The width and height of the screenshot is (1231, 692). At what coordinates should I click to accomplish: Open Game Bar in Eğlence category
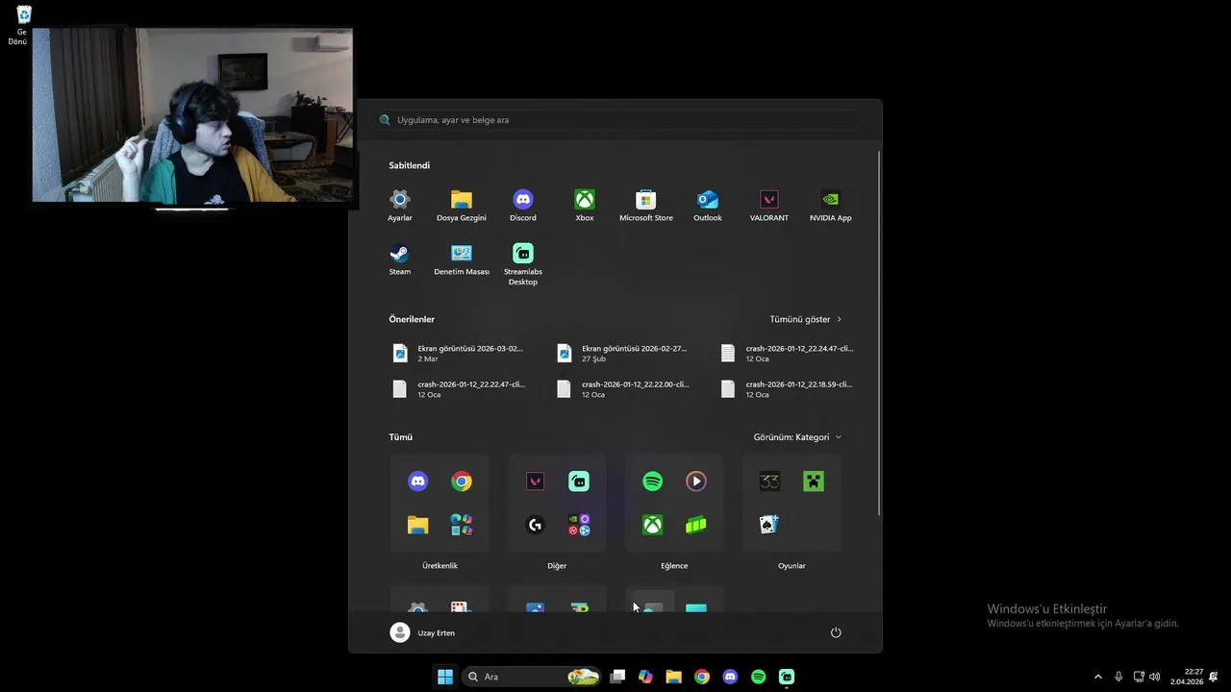click(x=696, y=525)
